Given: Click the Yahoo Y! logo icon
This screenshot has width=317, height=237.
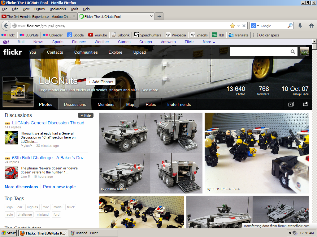Looking at the screenshot, I should tap(6, 42).
